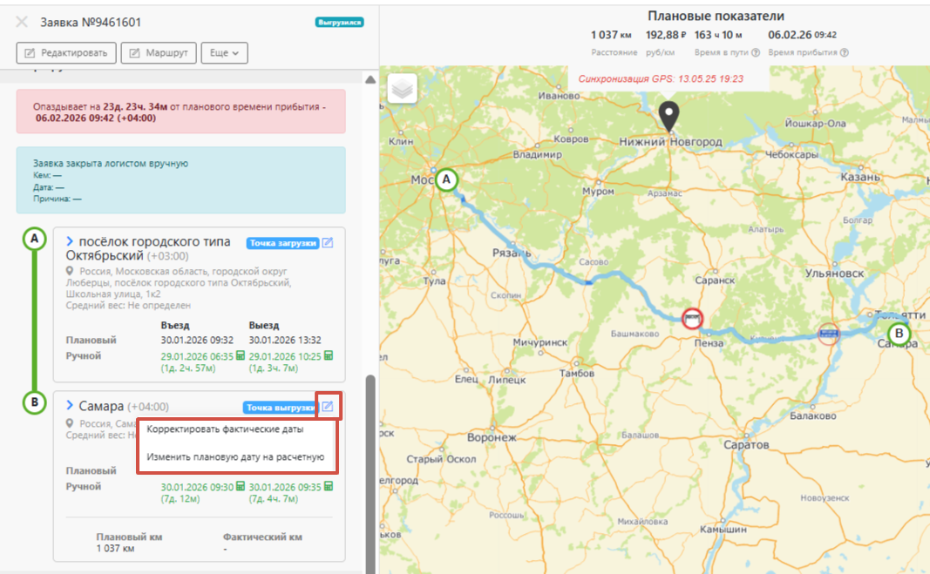The height and width of the screenshot is (574, 930).
Task: Click the Самара manual exit date 30.01.2026 09:35
Action: [x=285, y=487]
